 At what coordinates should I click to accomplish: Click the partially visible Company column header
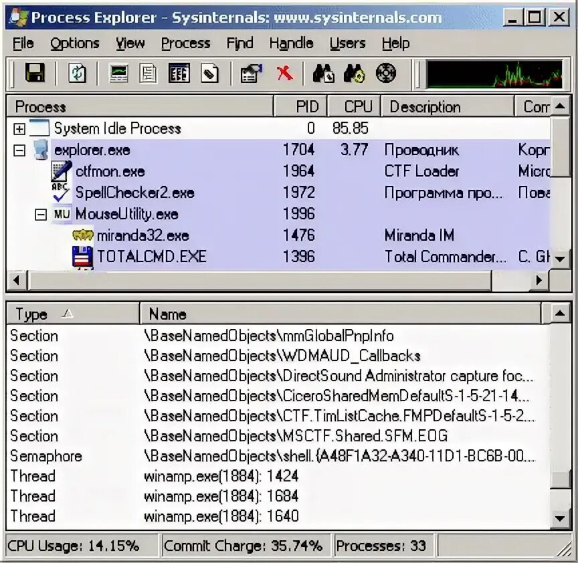coord(533,107)
